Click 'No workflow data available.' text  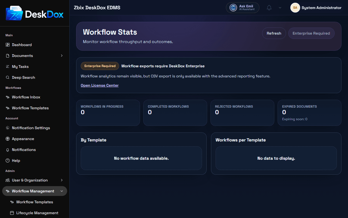(x=141, y=158)
